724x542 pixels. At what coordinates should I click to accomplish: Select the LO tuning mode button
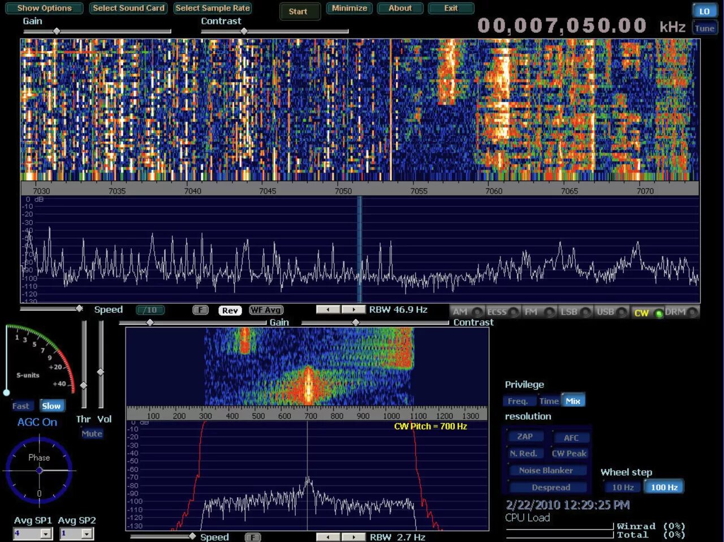(705, 11)
